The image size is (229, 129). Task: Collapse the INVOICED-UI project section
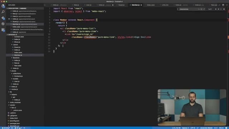coord(25,34)
